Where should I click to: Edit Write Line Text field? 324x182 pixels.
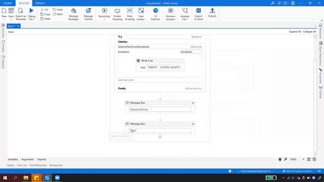pos(163,67)
